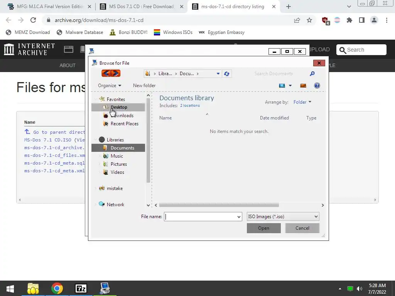Click the search magnifier in Browse dialog
395x296 pixels.
click(312, 74)
